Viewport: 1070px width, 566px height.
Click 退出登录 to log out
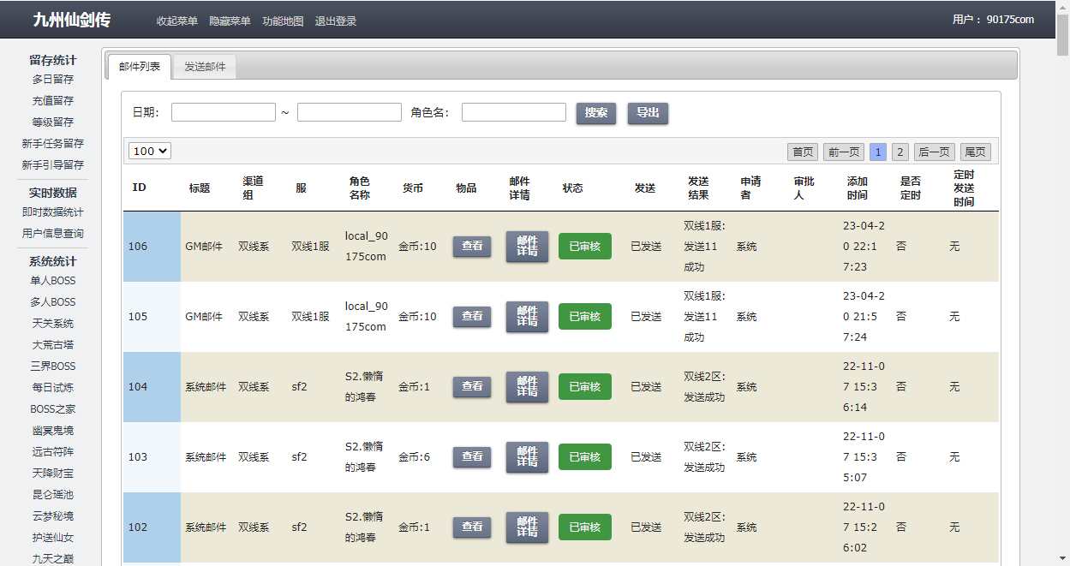point(336,21)
